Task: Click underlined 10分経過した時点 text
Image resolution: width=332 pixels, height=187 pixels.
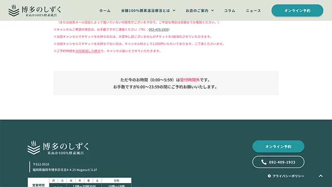Action: [88, 51]
